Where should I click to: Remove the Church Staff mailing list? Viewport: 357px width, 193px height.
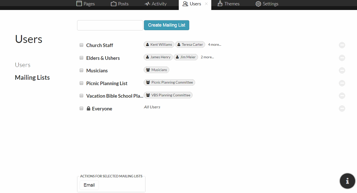[x=342, y=45]
